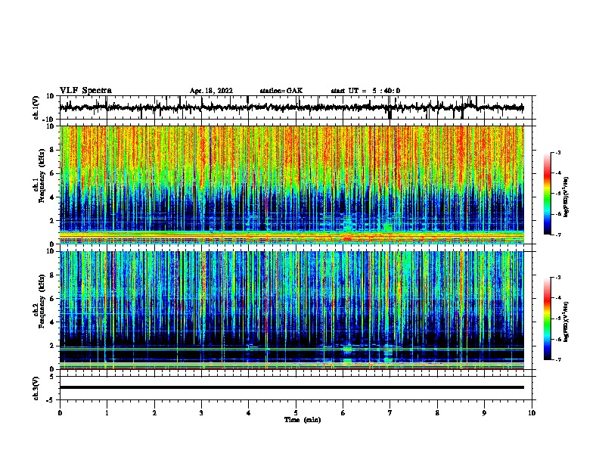The height and width of the screenshot is (463, 599).
Task: Click the "-3" tick on ch.2 color bar
Action: tap(558, 278)
